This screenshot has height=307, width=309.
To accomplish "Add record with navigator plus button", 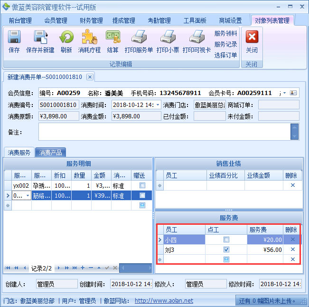I will pyautogui.click(x=83, y=268).
